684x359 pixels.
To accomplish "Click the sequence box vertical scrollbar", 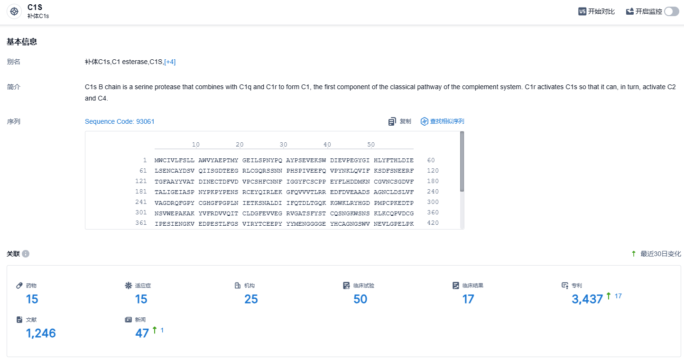I will click(x=462, y=161).
